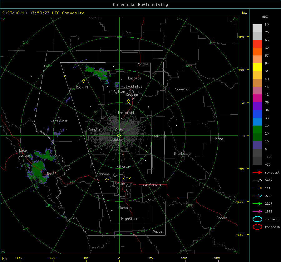Image resolution: width=281 pixels, height=262 pixels.
Task: Click the Lacombe label
Action: (x=135, y=78)
